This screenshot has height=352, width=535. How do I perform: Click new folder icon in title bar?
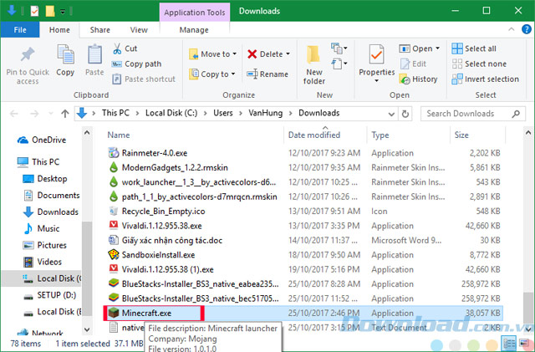[x=50, y=11]
